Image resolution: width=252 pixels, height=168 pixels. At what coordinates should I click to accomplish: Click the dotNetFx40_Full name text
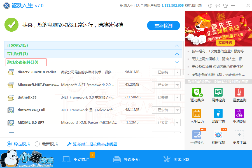(31, 110)
